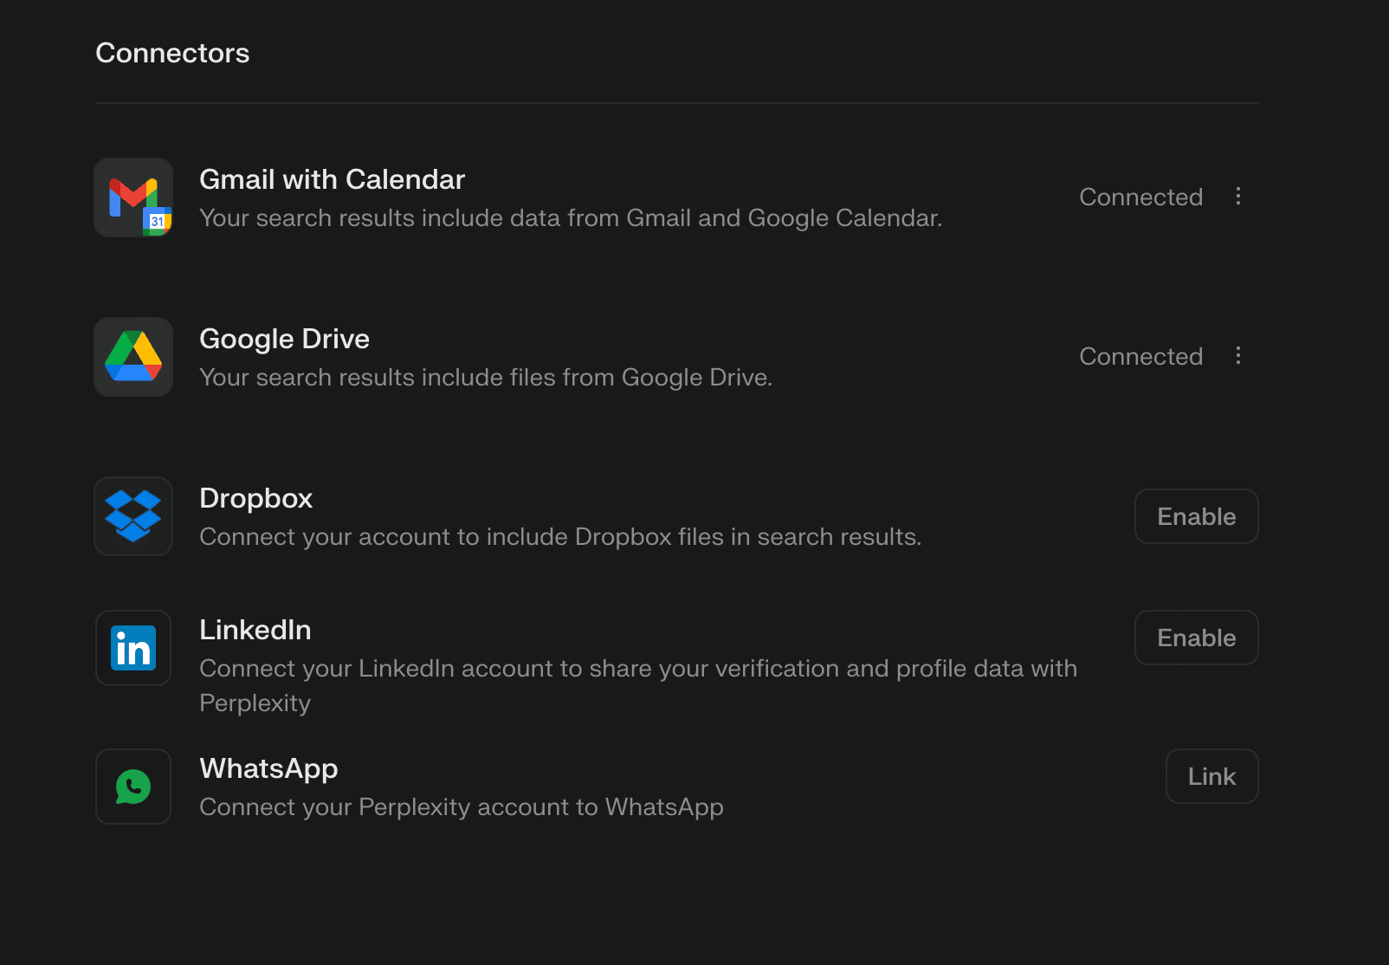
Task: Click the LinkedIn verification description text
Action: click(x=638, y=669)
